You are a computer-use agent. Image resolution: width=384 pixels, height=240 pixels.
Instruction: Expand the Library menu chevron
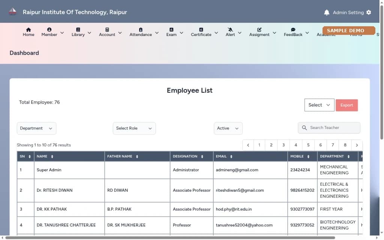tap(89, 33)
